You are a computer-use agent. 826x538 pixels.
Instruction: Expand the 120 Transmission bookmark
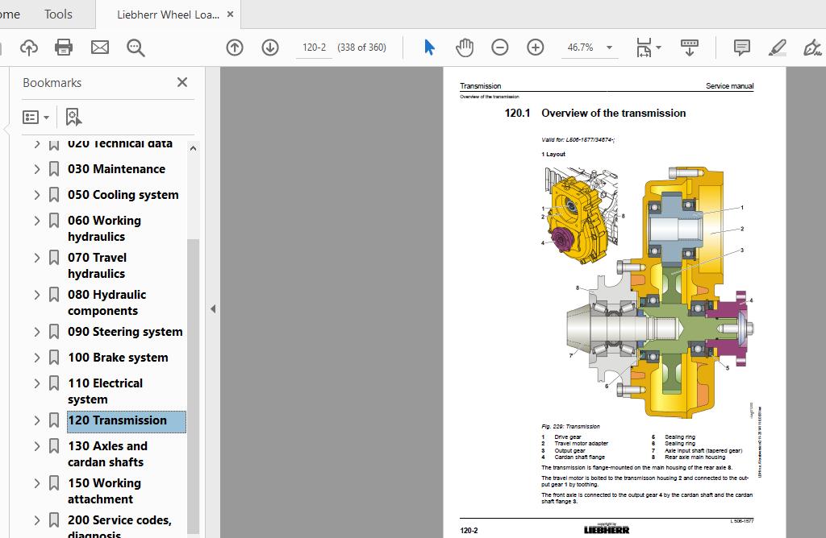(36, 420)
